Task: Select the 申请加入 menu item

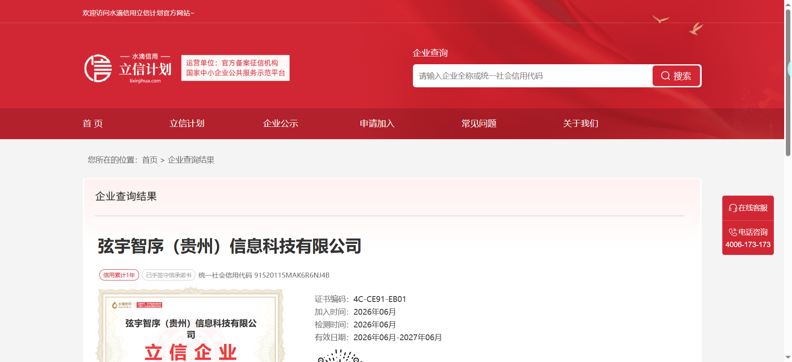Action: tap(377, 124)
